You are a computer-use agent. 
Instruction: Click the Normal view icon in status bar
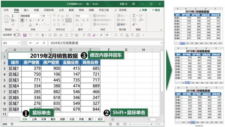tap(110, 124)
